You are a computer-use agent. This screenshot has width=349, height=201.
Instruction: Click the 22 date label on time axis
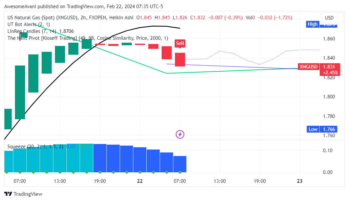(140, 181)
